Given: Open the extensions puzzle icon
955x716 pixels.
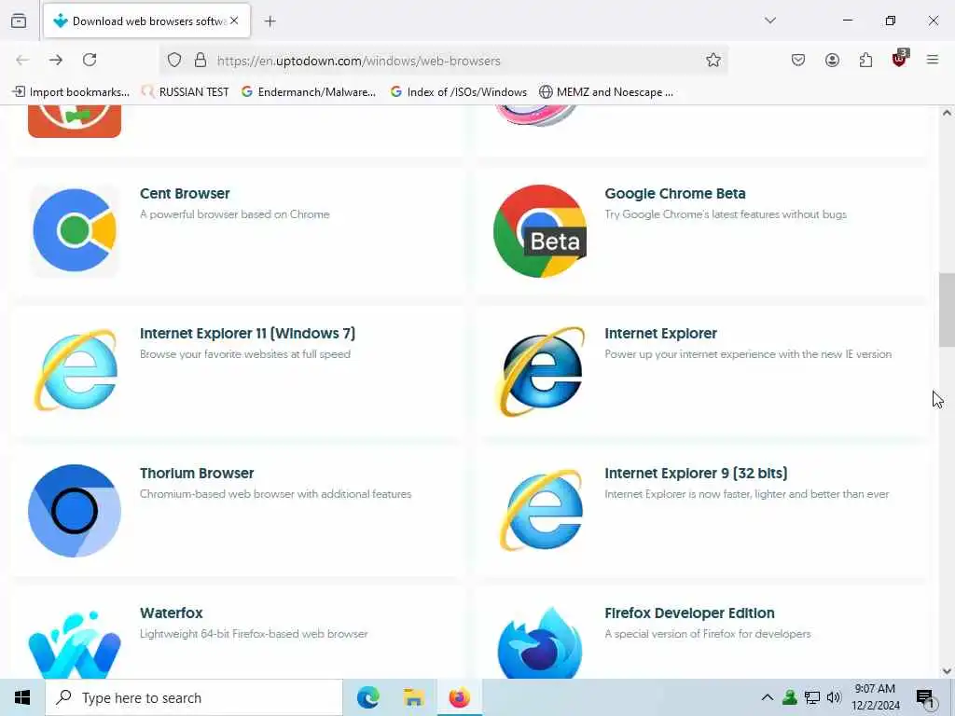Looking at the screenshot, I should coord(865,60).
